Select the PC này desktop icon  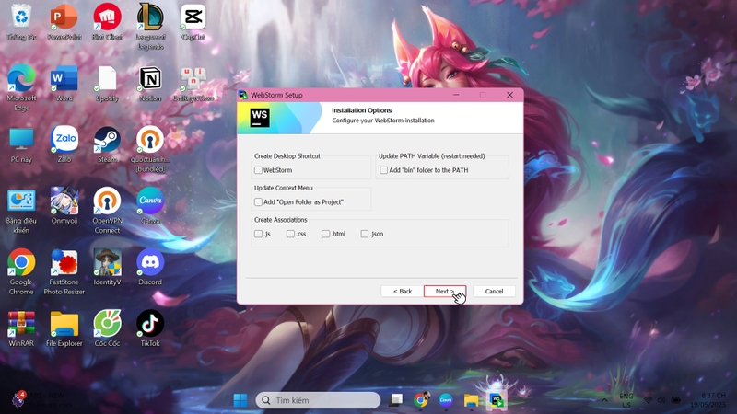(x=21, y=145)
